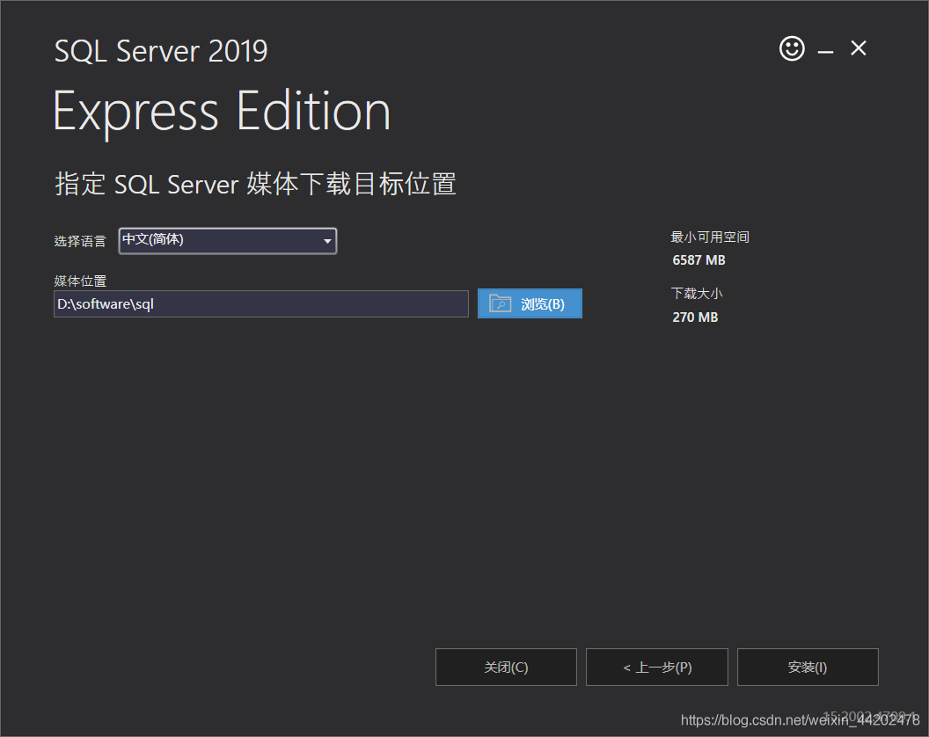
Task: Close the installer with the X icon
Action: (x=859, y=48)
